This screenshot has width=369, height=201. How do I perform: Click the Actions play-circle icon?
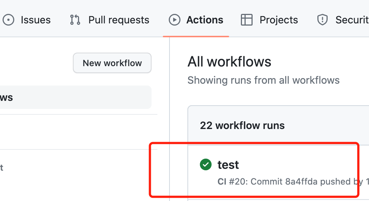coord(175,20)
